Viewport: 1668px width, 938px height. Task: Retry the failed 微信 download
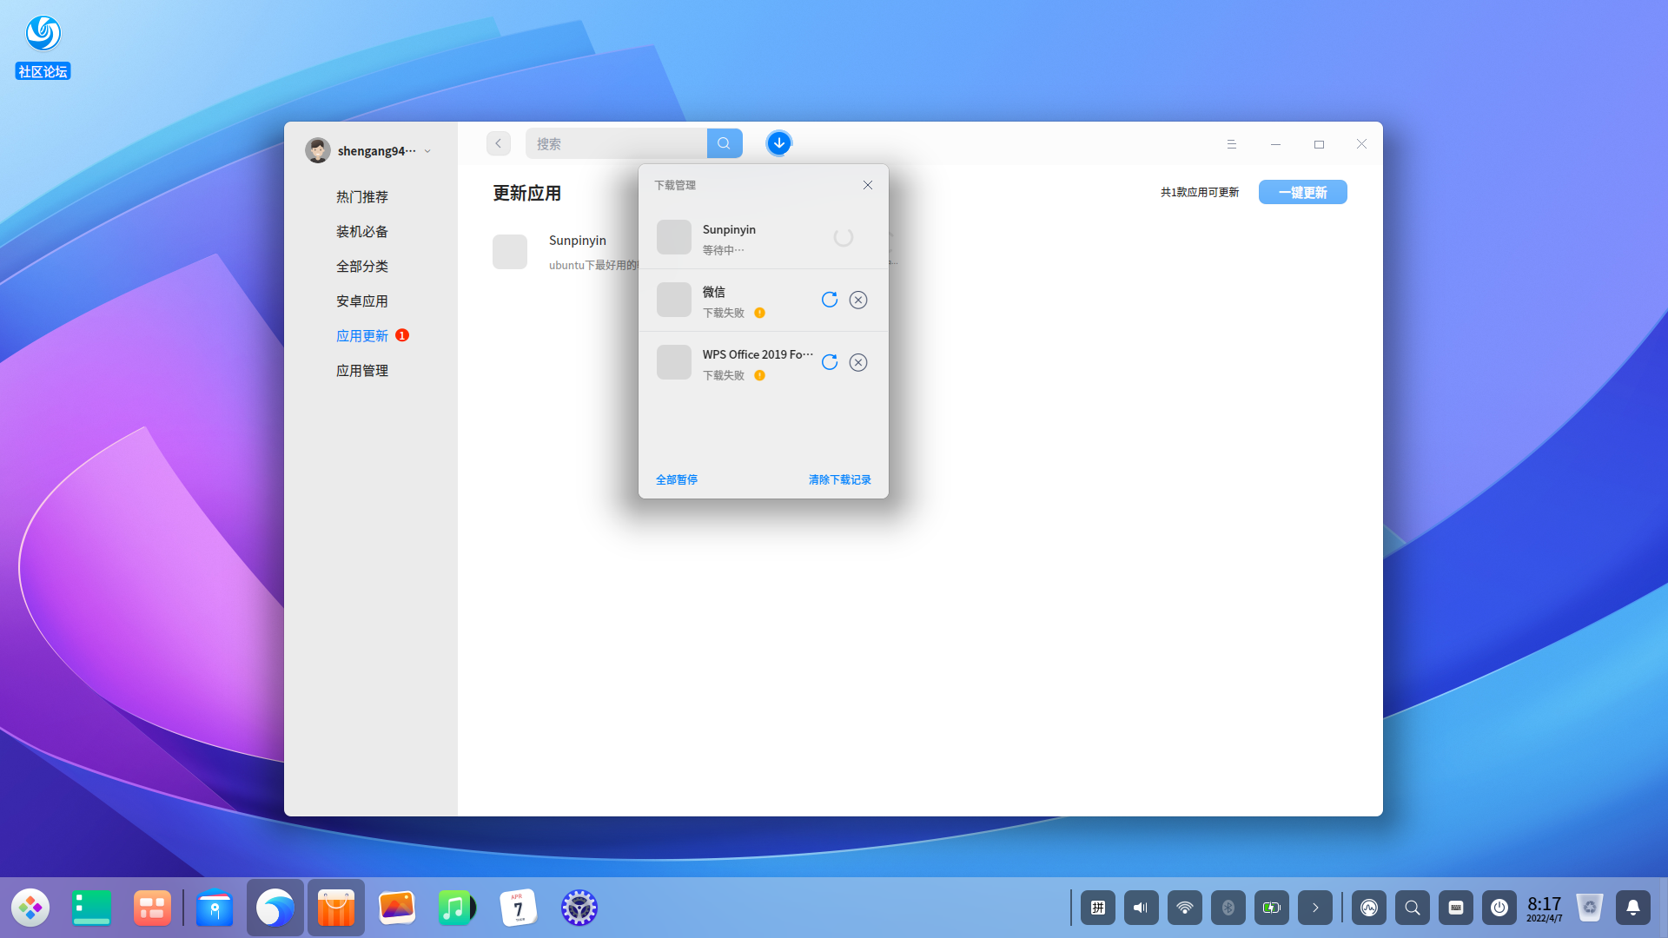tap(829, 300)
